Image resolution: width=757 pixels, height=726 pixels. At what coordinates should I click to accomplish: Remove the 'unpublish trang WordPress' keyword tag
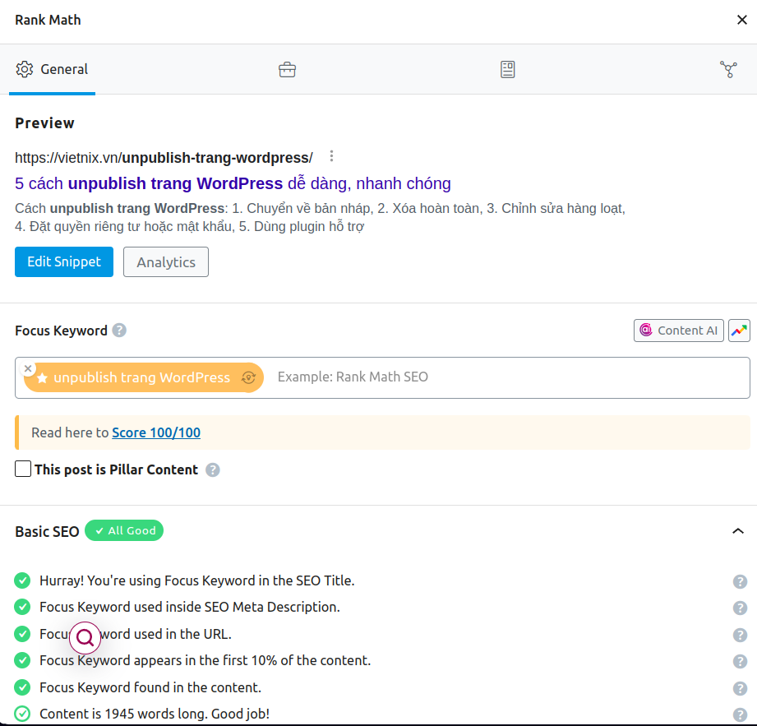click(28, 368)
